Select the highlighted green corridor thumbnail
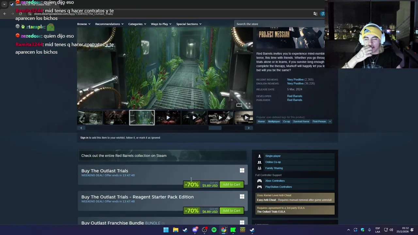Viewport: 418px width, 235px height. (142, 117)
